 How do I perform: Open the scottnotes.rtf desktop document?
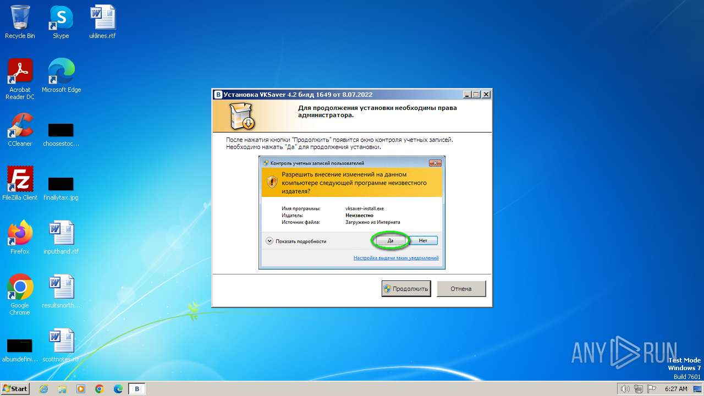pos(61,345)
